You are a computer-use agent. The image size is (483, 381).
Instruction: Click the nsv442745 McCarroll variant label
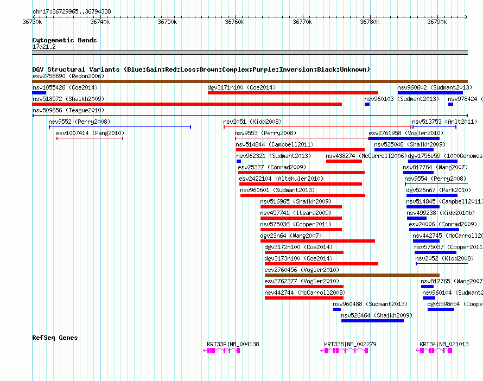448,236
